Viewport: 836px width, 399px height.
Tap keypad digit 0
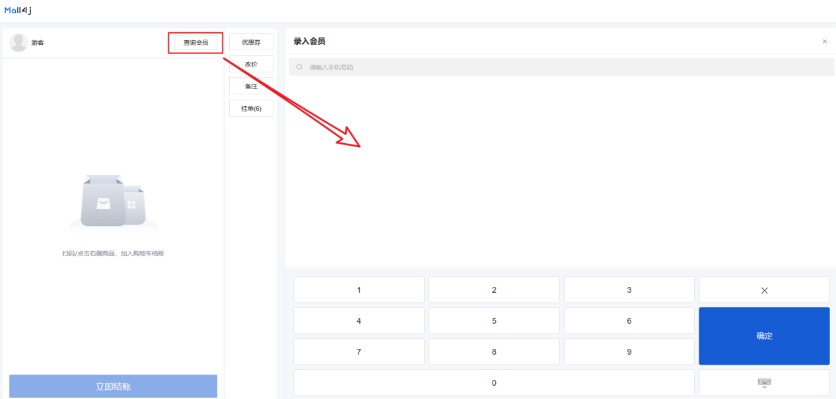coord(494,383)
